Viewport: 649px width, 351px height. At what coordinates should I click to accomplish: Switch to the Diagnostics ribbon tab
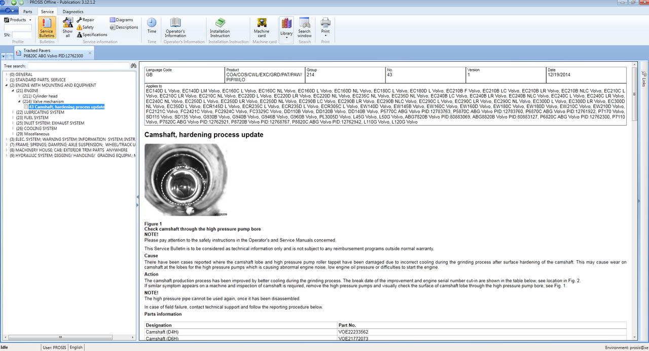(x=73, y=11)
